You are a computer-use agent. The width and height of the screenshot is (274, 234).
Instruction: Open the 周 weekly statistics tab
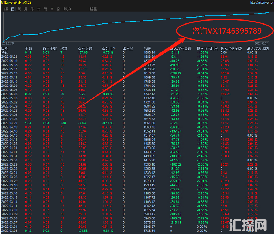click(x=19, y=8)
